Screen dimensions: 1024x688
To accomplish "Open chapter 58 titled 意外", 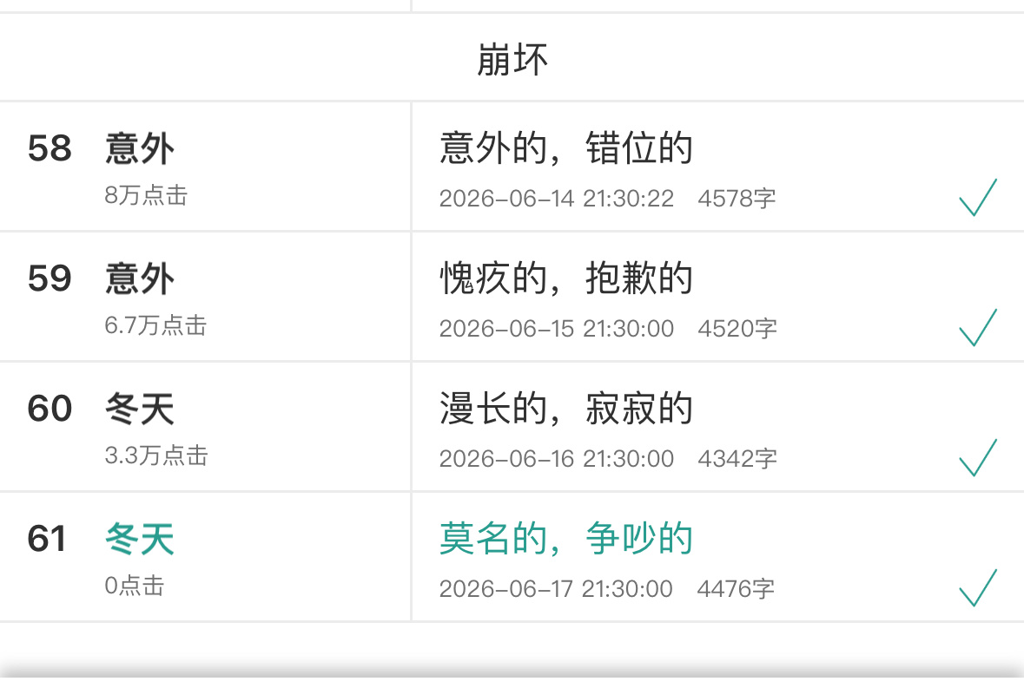I will (x=140, y=148).
